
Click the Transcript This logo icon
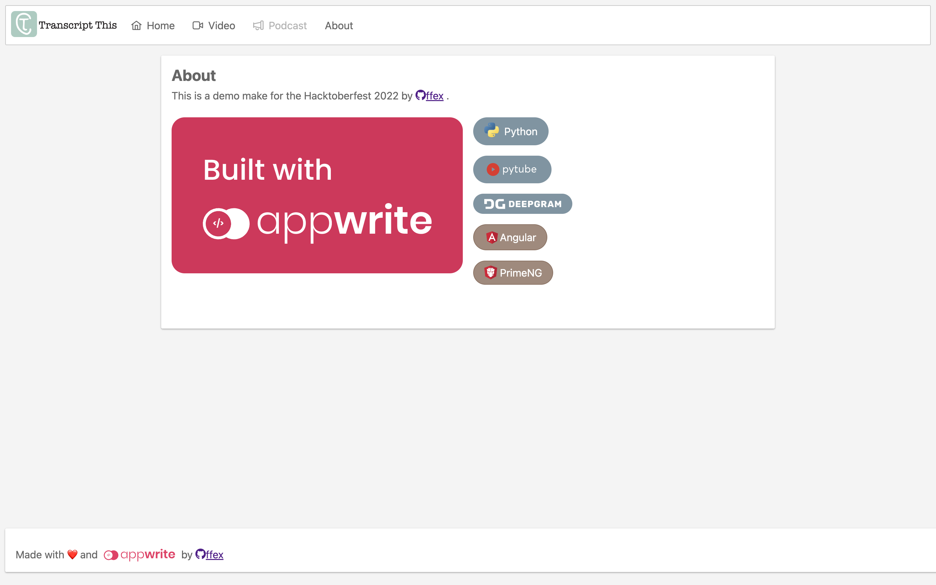[24, 24]
